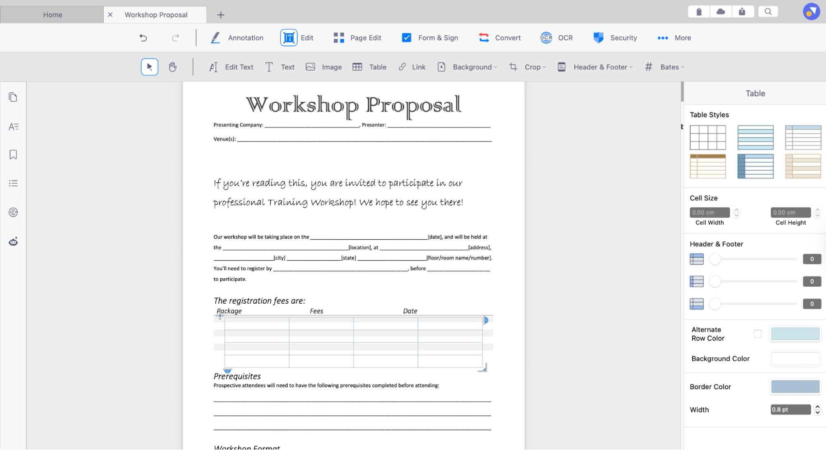Open the More options menu
The height and width of the screenshot is (450, 826).
click(674, 38)
